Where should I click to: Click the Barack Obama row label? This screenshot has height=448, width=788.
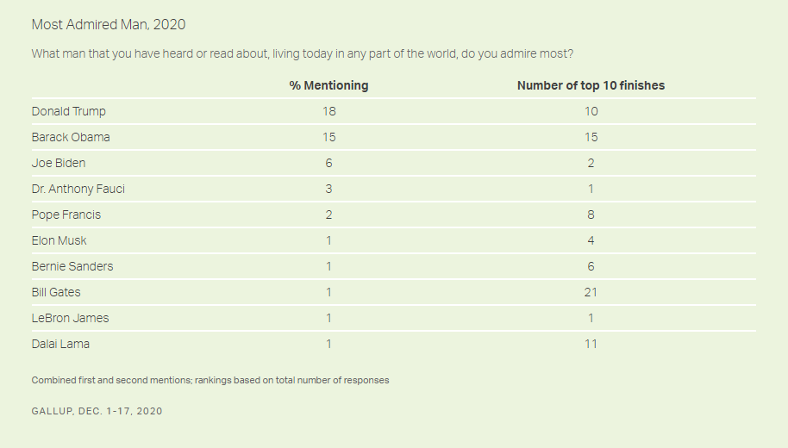coord(71,137)
